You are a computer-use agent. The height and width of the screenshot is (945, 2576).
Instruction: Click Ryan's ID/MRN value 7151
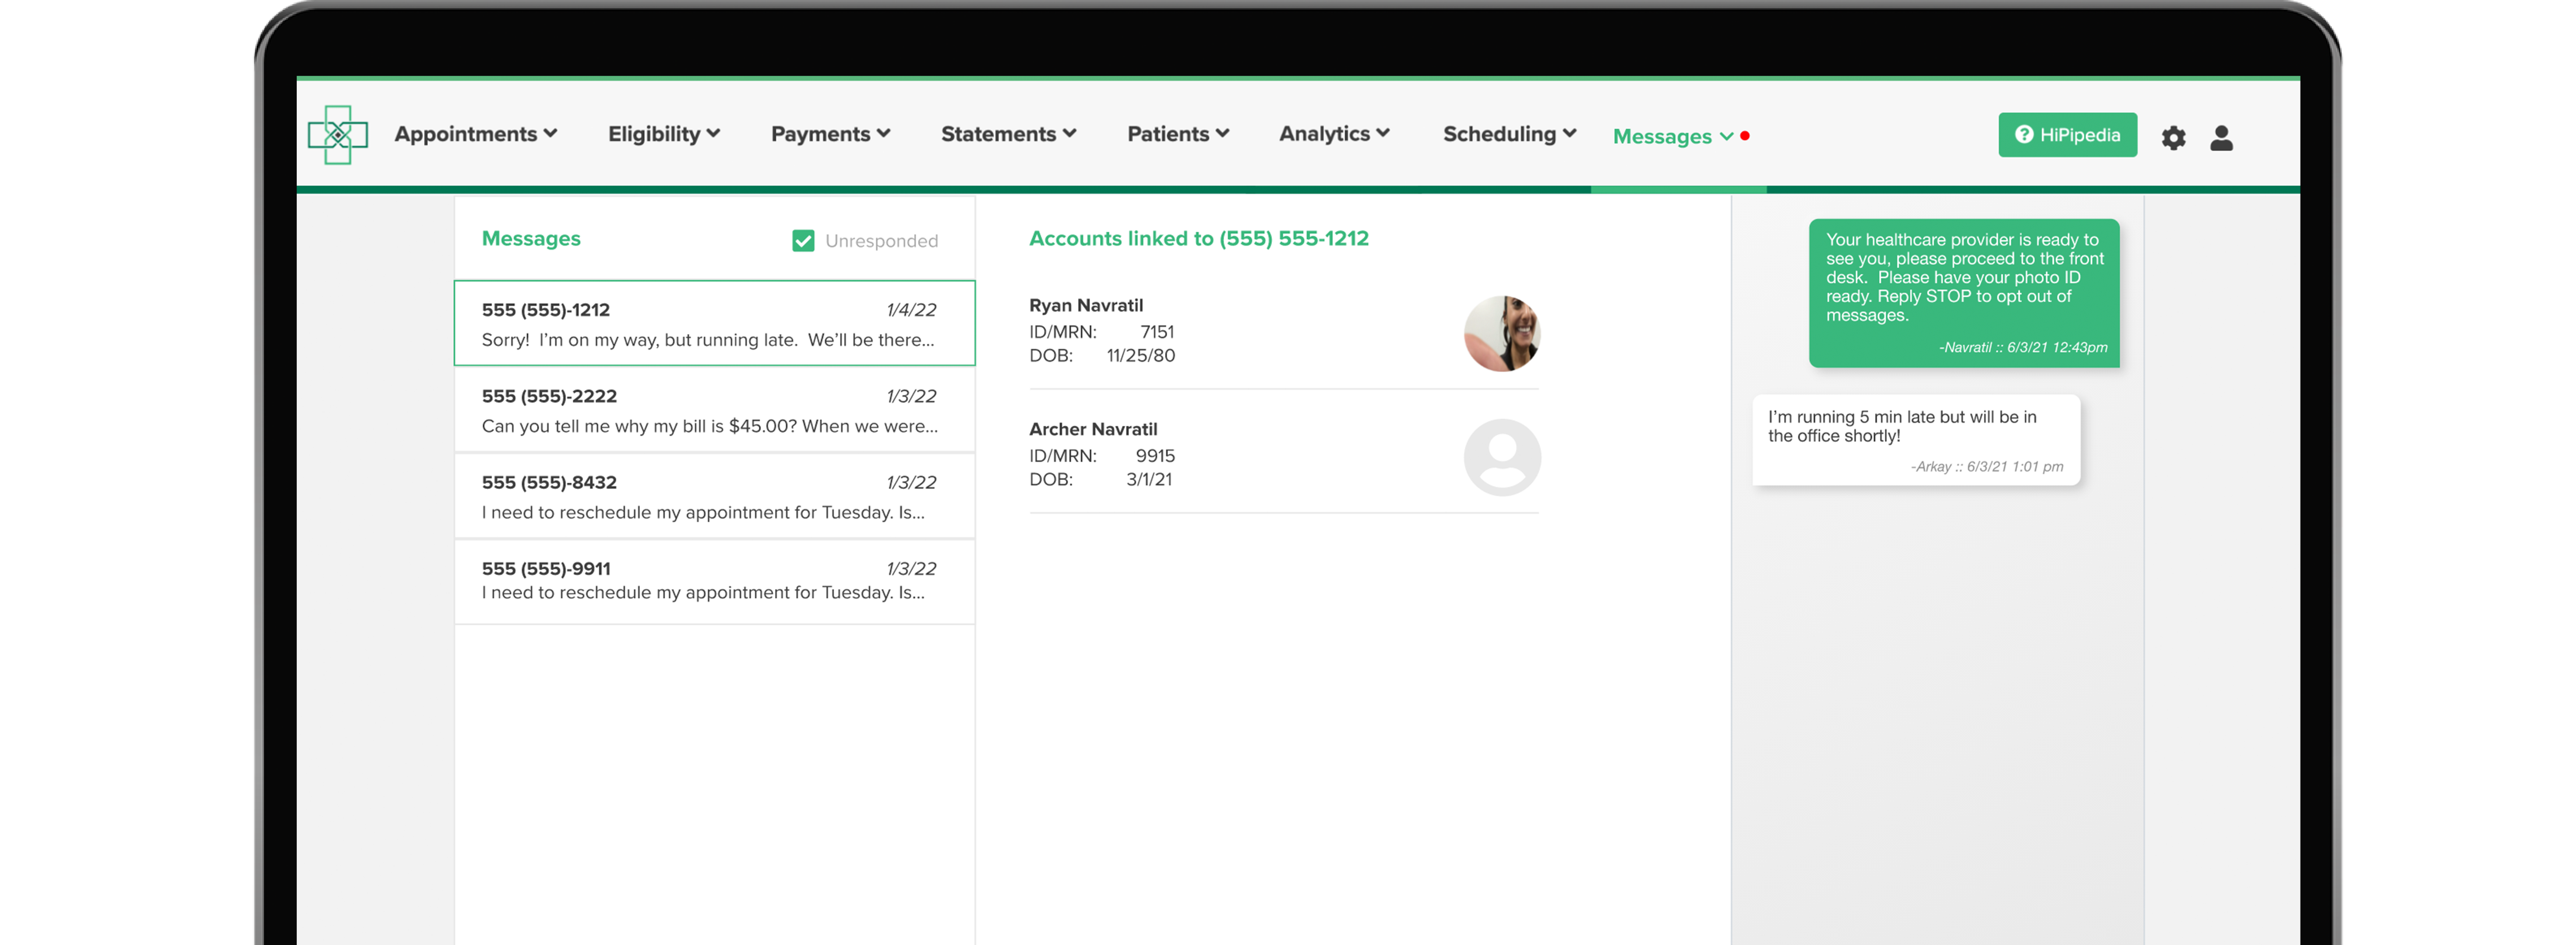tap(1157, 332)
